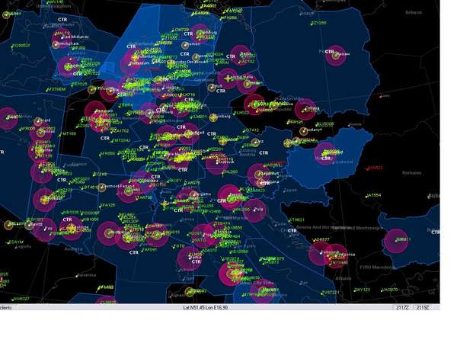Select aircraft JAT554 over Romania
The width and height of the screenshot is (457, 343).
coord(373,195)
